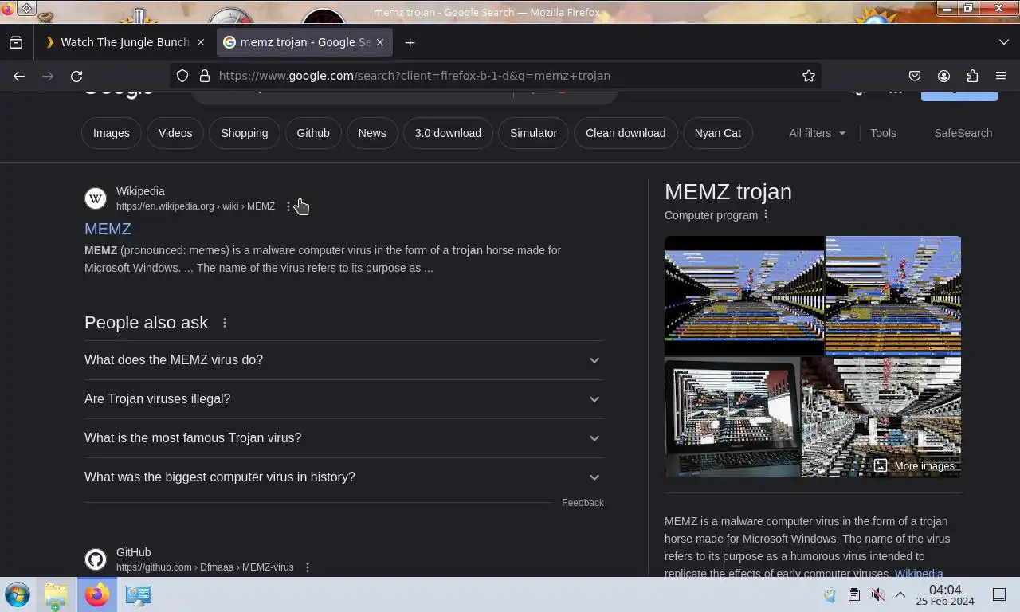
Task: Go back to the previous page
Action: pyautogui.click(x=19, y=76)
